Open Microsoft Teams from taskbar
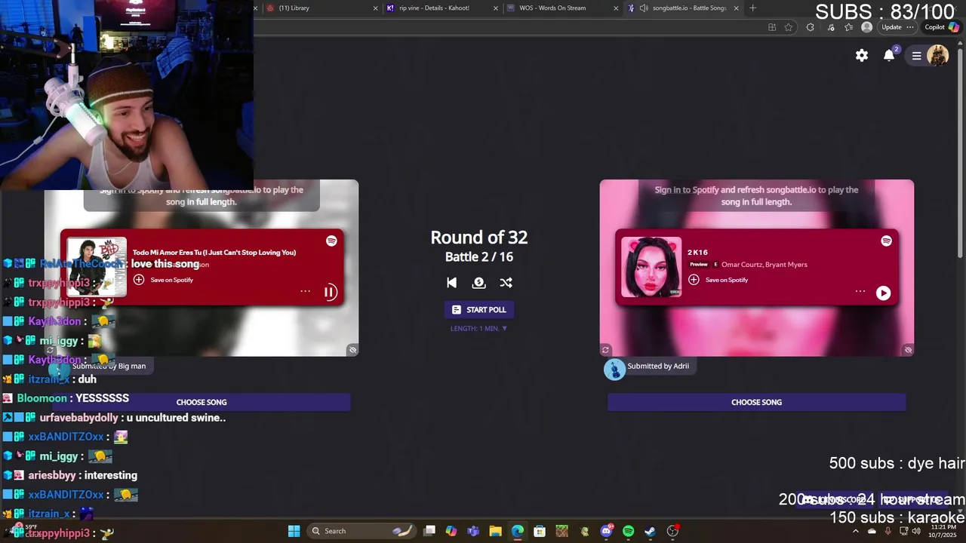966x543 pixels. point(473,531)
